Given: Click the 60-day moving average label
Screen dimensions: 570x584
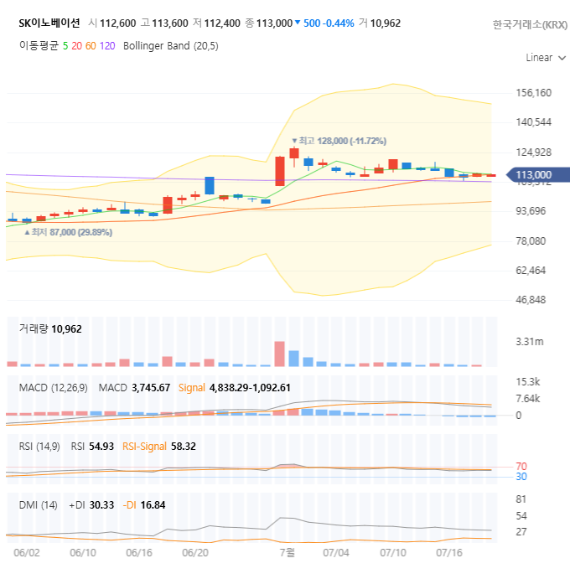Looking at the screenshot, I should tap(91, 46).
